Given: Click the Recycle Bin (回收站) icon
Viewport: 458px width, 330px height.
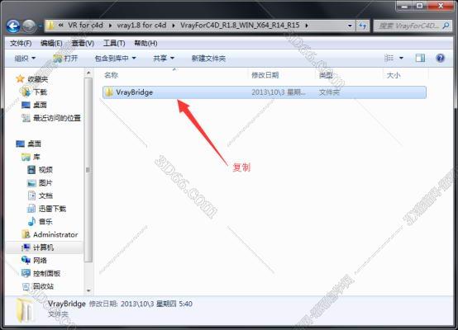Looking at the screenshot, I should click(26, 286).
